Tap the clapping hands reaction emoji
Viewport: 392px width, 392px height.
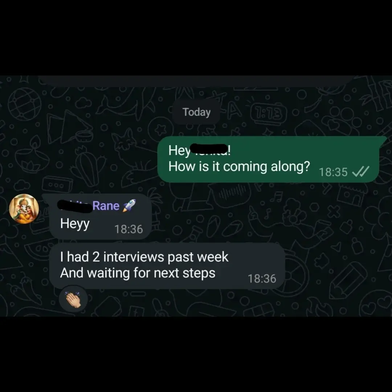click(73, 299)
